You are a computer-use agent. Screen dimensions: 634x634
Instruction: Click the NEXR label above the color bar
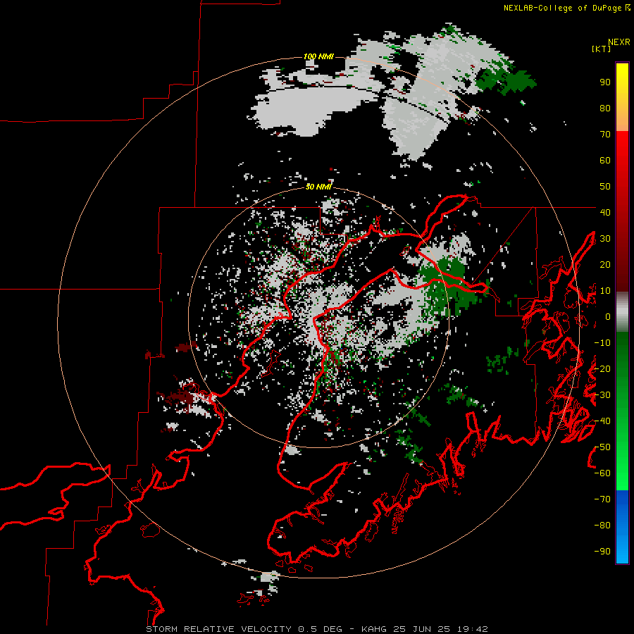619,42
